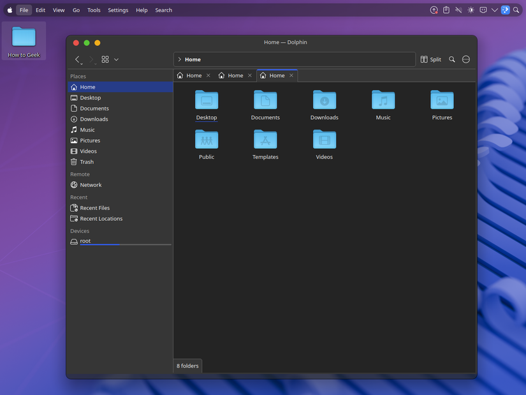Screen dimensions: 526x395
Task: Expand the breadcrumb arrow before Home
Action: tap(180, 59)
